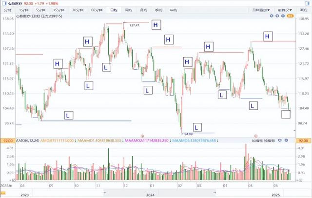Click the first round chart icon near 138.95
Image resolution: width=312 pixels, height=198 pixels.
[x=272, y=16]
